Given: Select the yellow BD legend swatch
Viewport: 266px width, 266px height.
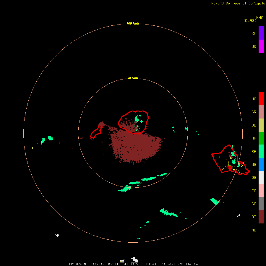Looking at the screenshot, I should click(x=261, y=125).
